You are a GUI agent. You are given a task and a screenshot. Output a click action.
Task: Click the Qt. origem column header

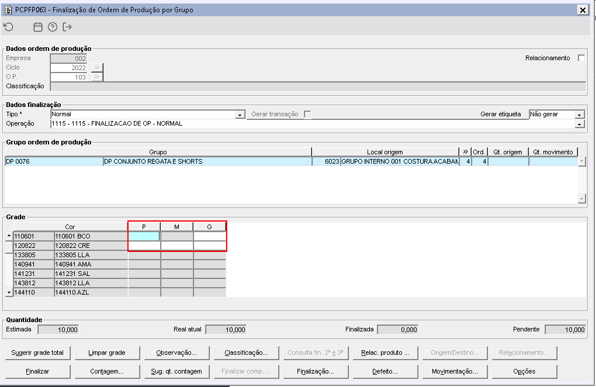[x=508, y=152]
